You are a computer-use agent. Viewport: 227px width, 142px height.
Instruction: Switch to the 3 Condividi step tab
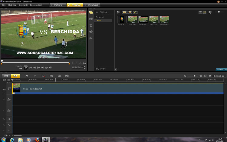(x=91, y=5)
